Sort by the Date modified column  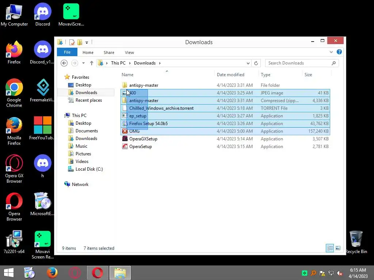236,74
